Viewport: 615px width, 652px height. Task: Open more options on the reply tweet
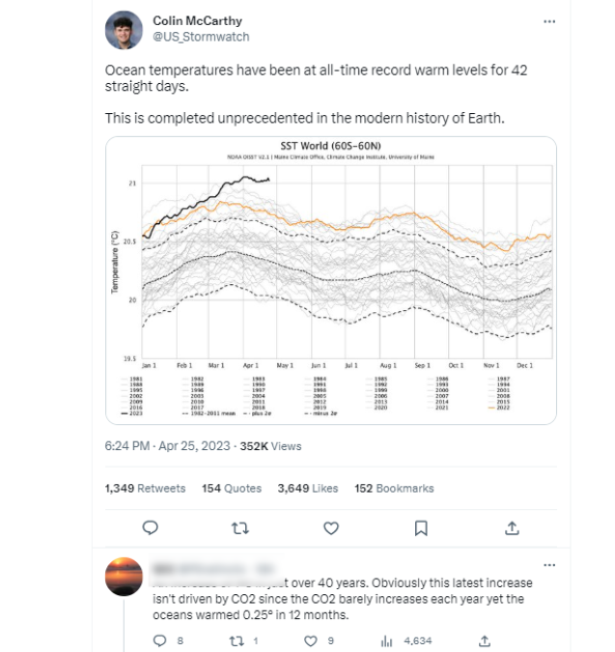pos(549,564)
